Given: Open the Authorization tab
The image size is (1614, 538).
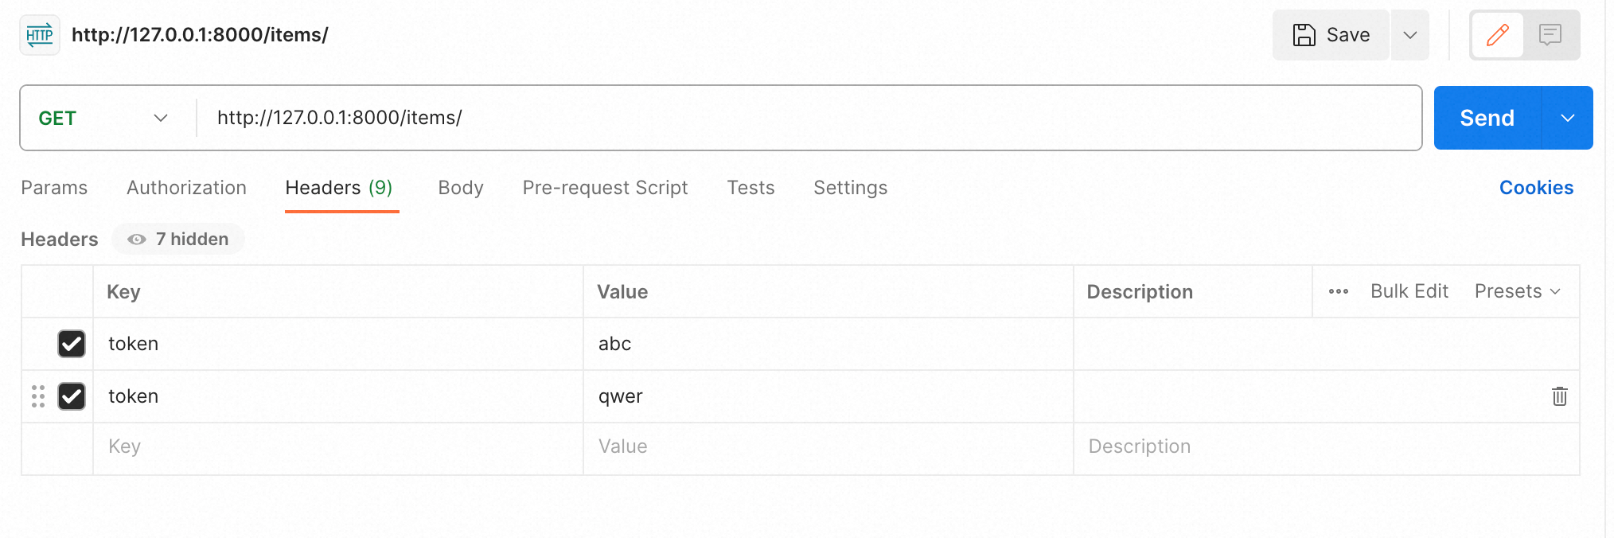Looking at the screenshot, I should pos(186,188).
